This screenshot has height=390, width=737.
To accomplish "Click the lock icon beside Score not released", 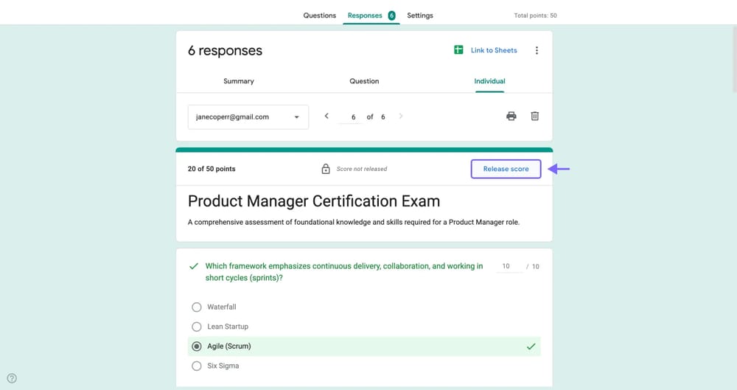I will coord(326,169).
